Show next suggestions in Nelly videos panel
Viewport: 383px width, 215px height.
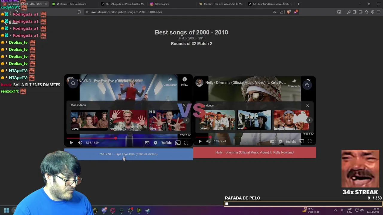point(309,120)
